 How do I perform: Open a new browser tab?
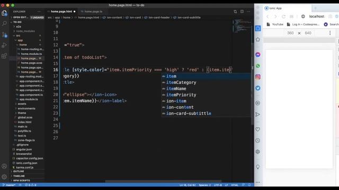coord(315,8)
